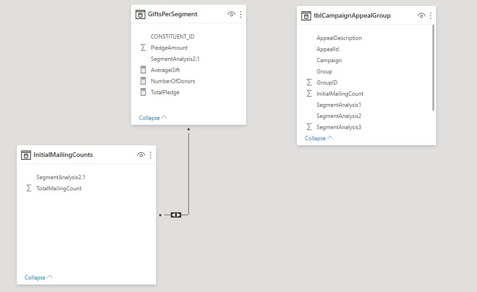Select the SegmentAnalysis3 field

339,127
